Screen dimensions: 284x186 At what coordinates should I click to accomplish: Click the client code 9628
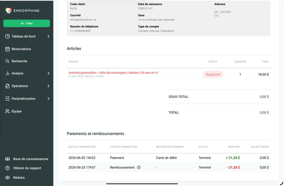[73, 8]
